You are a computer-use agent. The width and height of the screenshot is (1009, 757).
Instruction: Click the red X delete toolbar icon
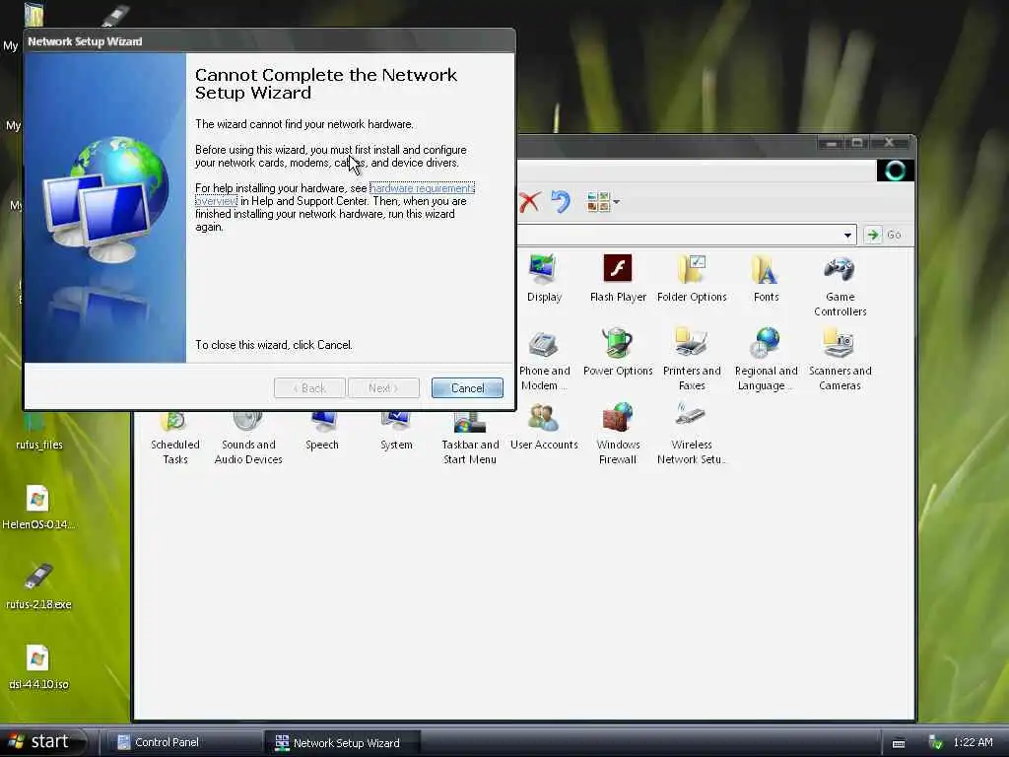(529, 202)
